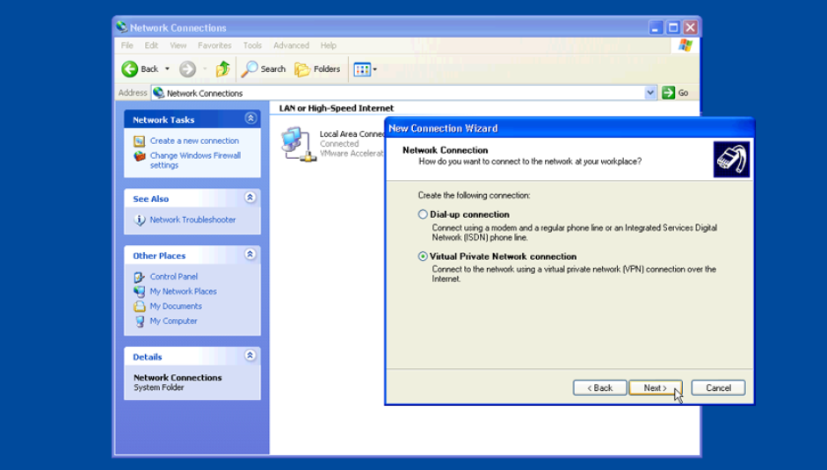The width and height of the screenshot is (827, 470).
Task: Open the Help menu
Action: click(x=329, y=46)
